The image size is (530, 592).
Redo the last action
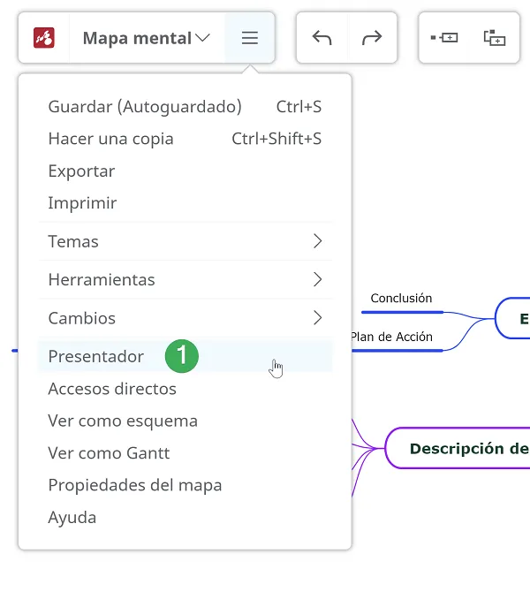point(372,38)
